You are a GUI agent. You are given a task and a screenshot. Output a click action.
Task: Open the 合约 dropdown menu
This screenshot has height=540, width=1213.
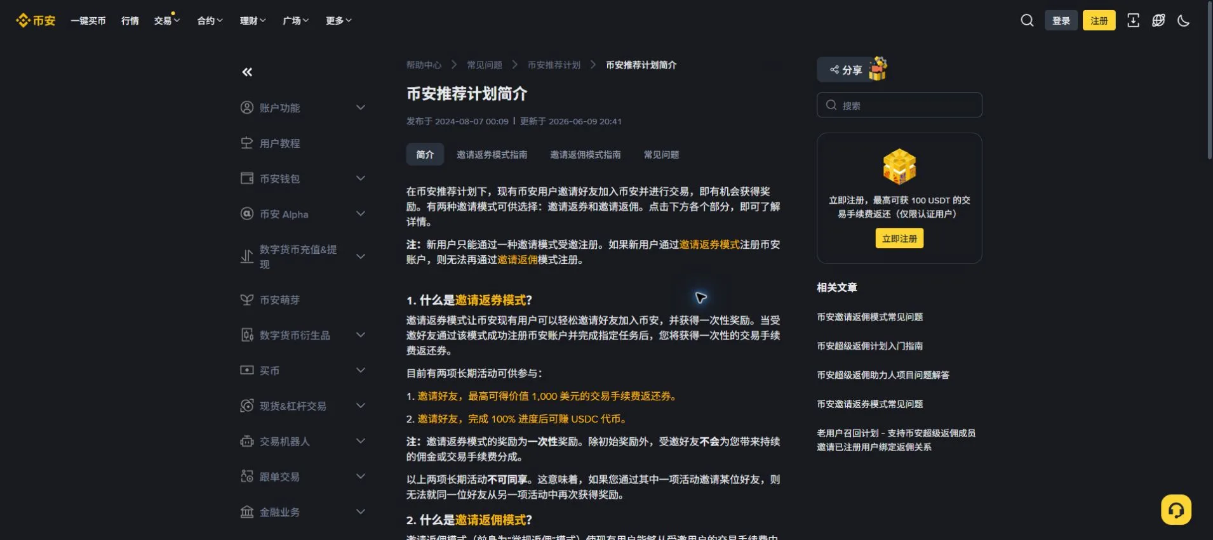(210, 20)
